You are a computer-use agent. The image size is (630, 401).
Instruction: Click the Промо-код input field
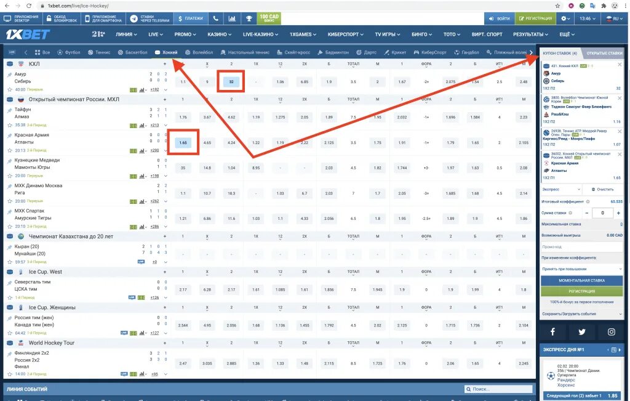pyautogui.click(x=582, y=246)
